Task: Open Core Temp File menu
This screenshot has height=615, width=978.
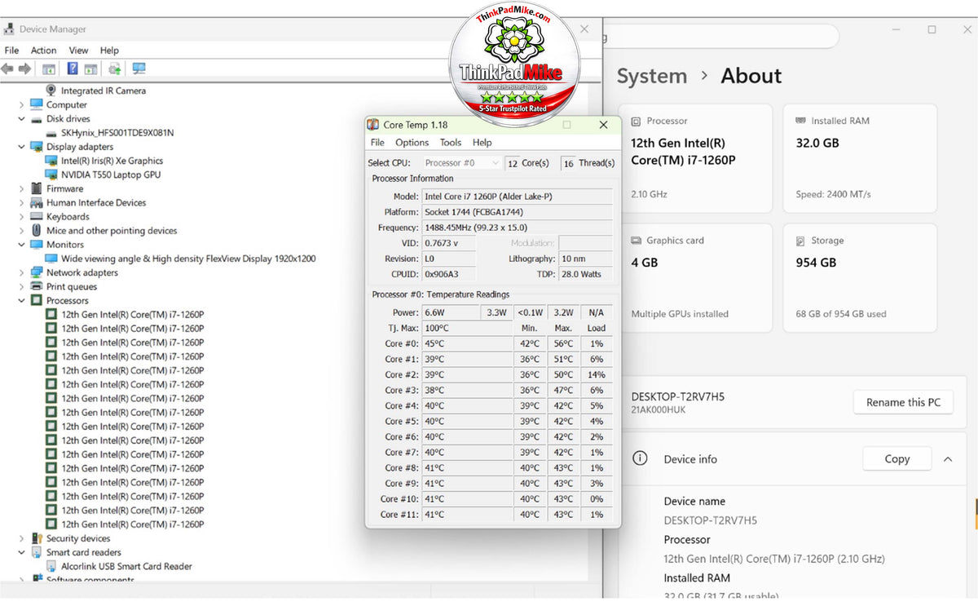Action: 378,143
